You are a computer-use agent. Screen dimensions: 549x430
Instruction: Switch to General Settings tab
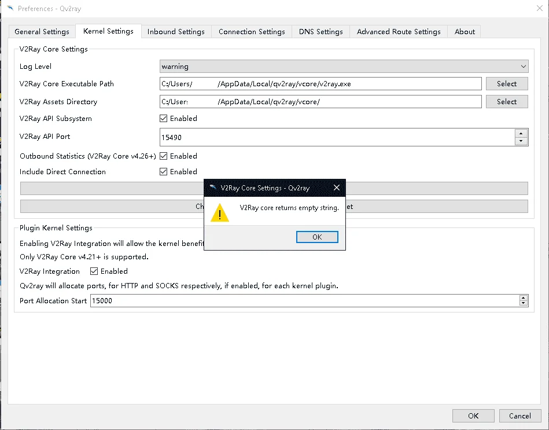pyautogui.click(x=42, y=31)
